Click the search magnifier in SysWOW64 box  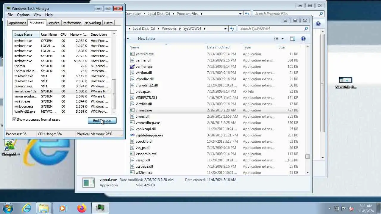click(x=306, y=29)
